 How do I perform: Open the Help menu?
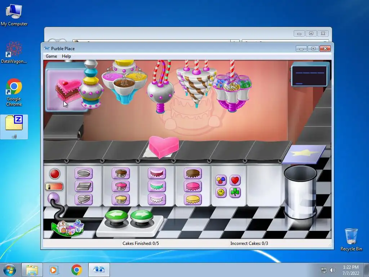66,56
